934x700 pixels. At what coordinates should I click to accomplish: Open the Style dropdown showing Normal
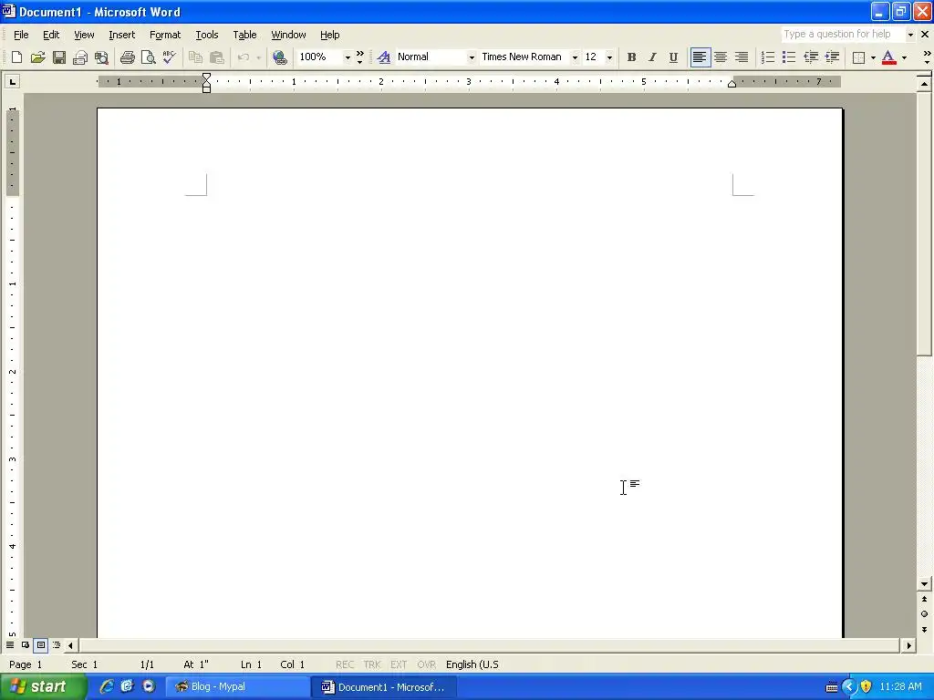point(472,57)
